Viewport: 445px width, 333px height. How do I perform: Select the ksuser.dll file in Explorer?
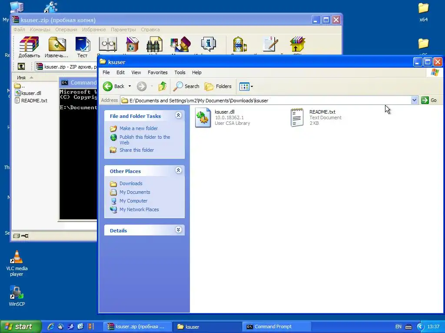click(x=223, y=118)
